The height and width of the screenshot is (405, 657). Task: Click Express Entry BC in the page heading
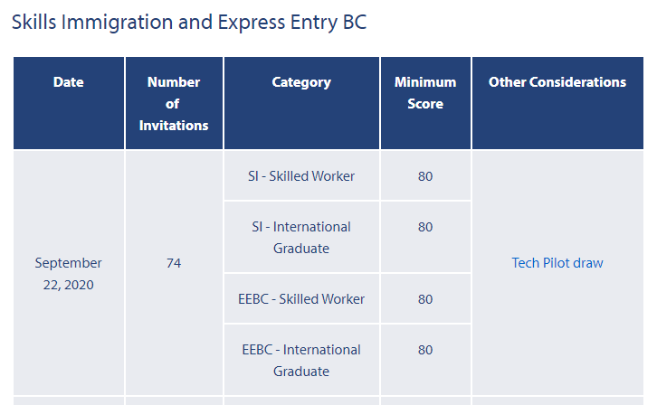coord(292,22)
